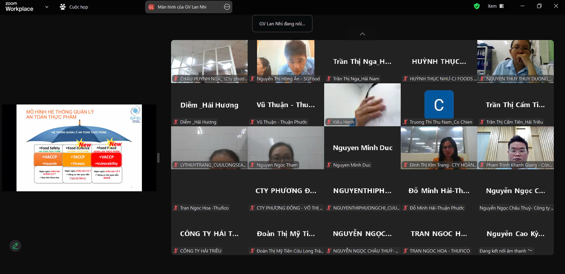Open the Cuộc họp menu item
The height and width of the screenshot is (274, 565).
(79, 7)
